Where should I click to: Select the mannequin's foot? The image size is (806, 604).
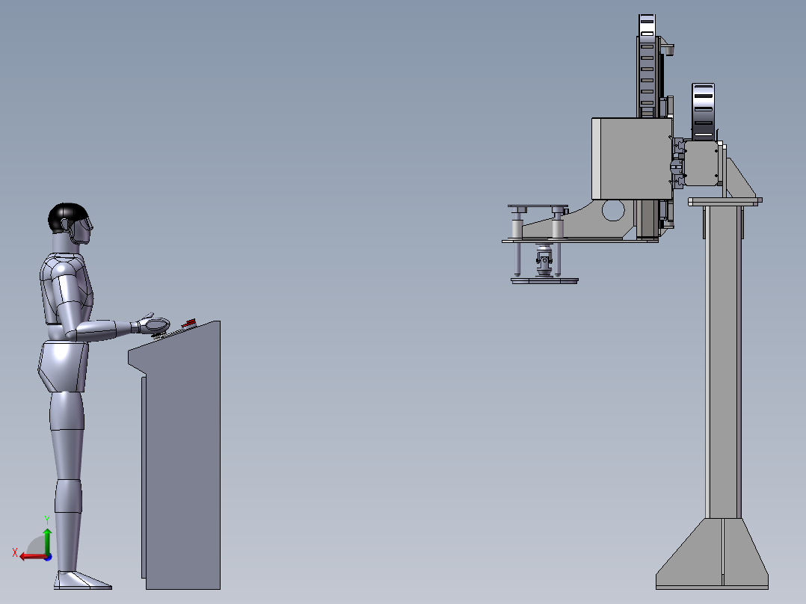point(81,580)
